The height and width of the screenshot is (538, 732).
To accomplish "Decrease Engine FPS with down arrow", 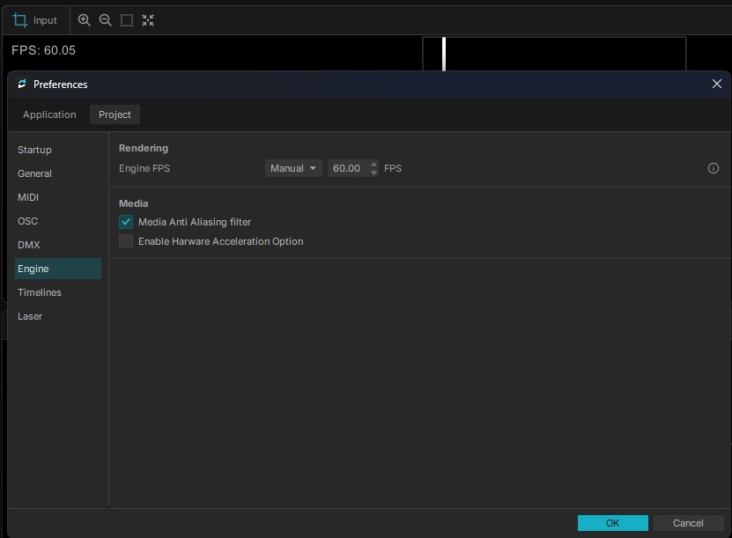I will 374,173.
